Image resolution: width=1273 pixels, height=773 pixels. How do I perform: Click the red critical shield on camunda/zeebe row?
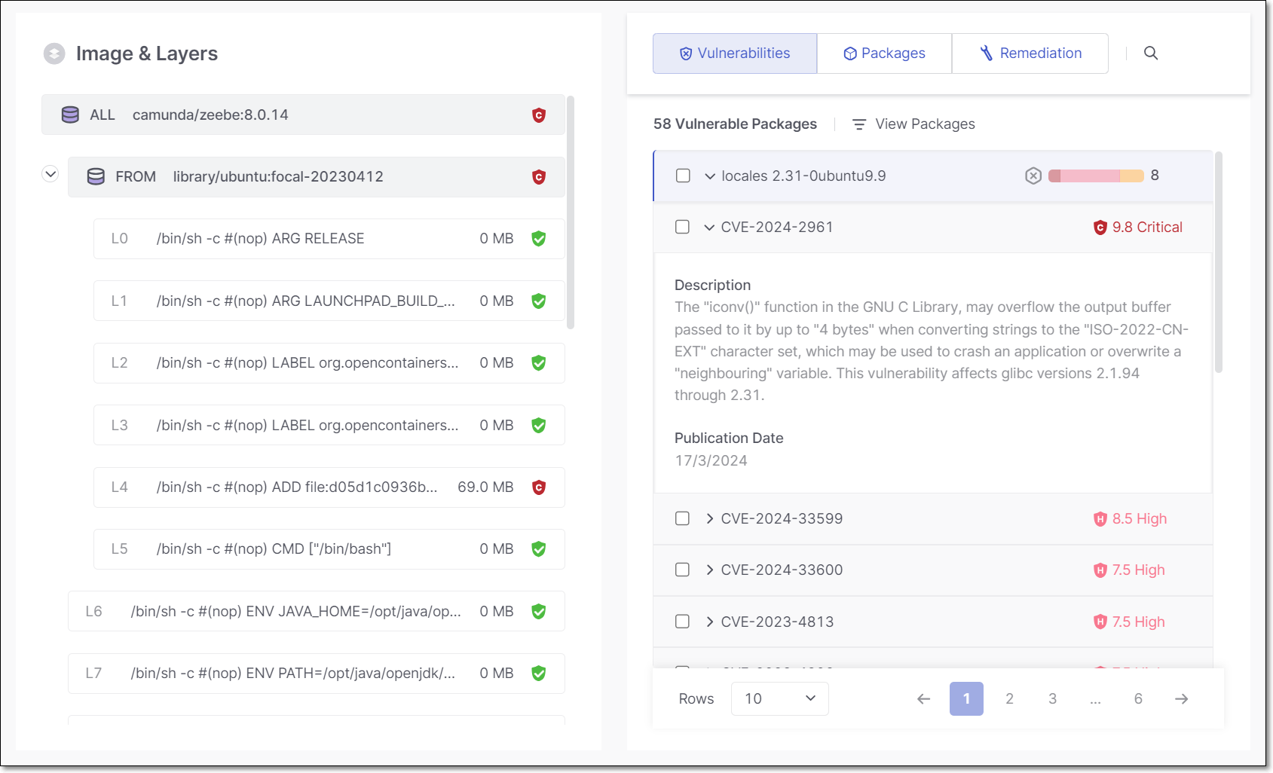tap(539, 115)
